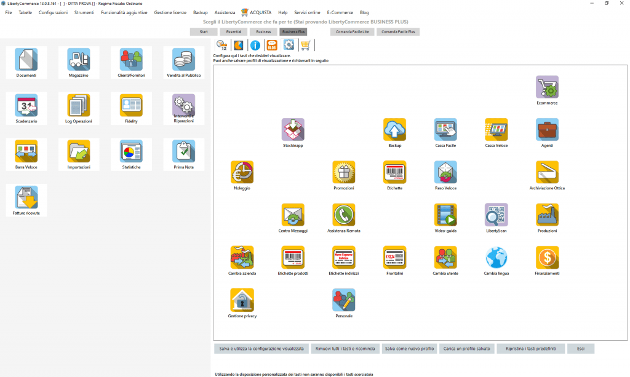
Task: Click Carica un profilo salvato
Action: 467,349
